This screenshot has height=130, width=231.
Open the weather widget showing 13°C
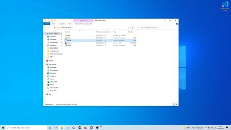pos(193,127)
